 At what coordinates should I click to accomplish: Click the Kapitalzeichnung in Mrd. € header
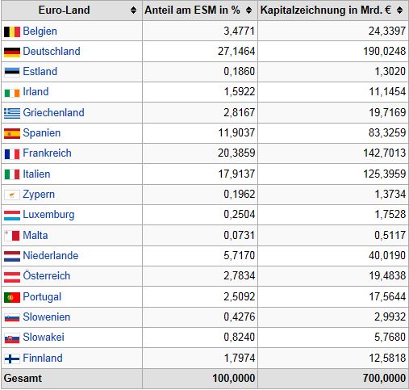tap(326, 10)
